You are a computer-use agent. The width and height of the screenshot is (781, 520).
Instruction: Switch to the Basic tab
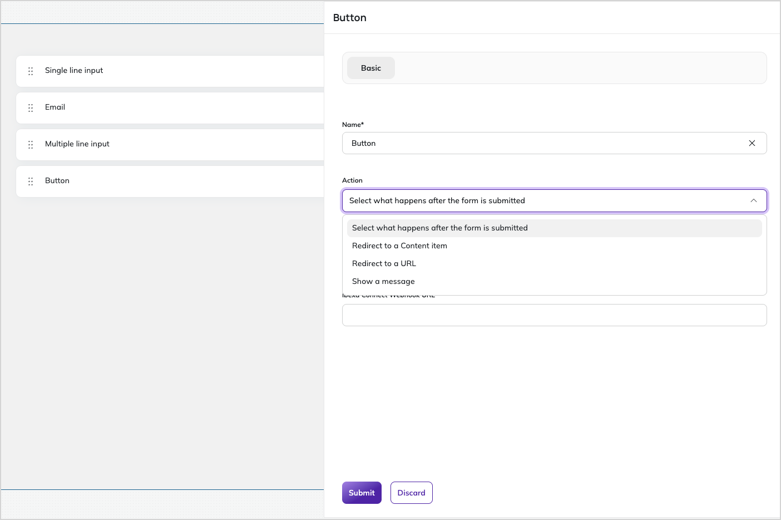[371, 68]
